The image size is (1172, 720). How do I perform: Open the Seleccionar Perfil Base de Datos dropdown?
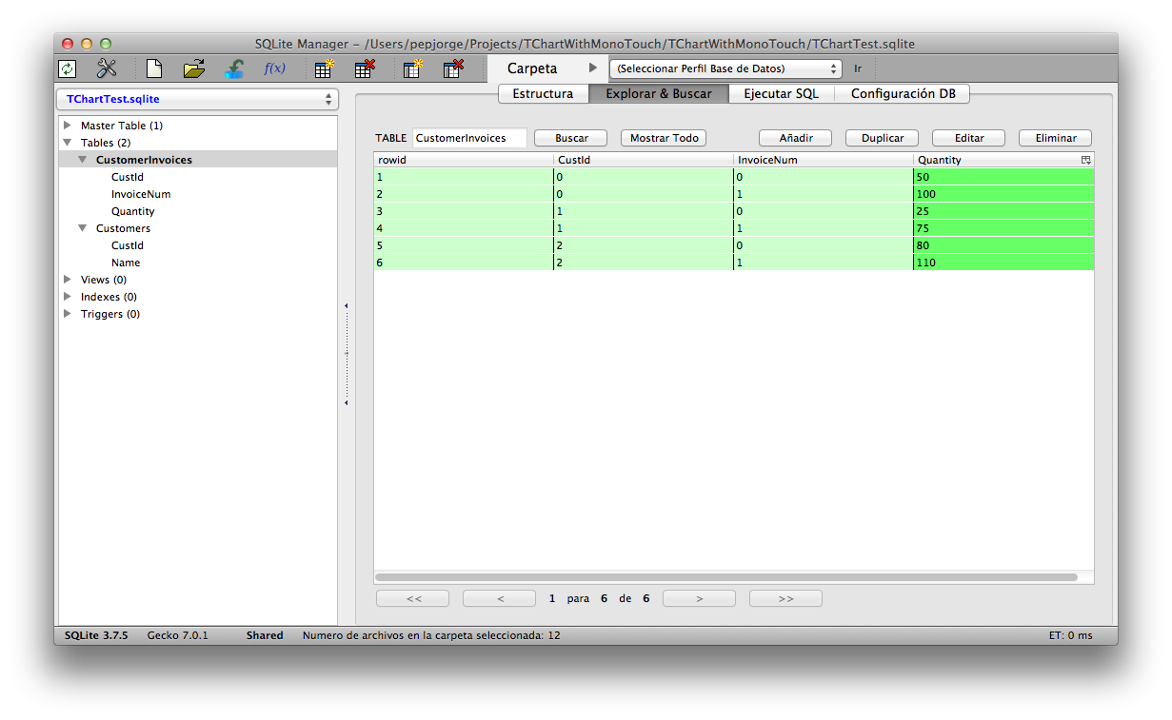[725, 68]
